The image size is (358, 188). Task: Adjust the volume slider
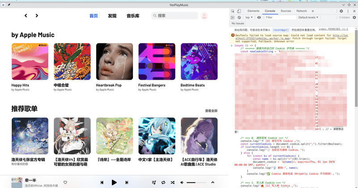[x=196, y=183]
